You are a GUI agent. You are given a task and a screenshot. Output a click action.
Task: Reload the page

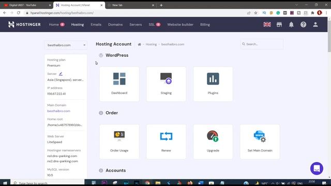(x=19, y=13)
